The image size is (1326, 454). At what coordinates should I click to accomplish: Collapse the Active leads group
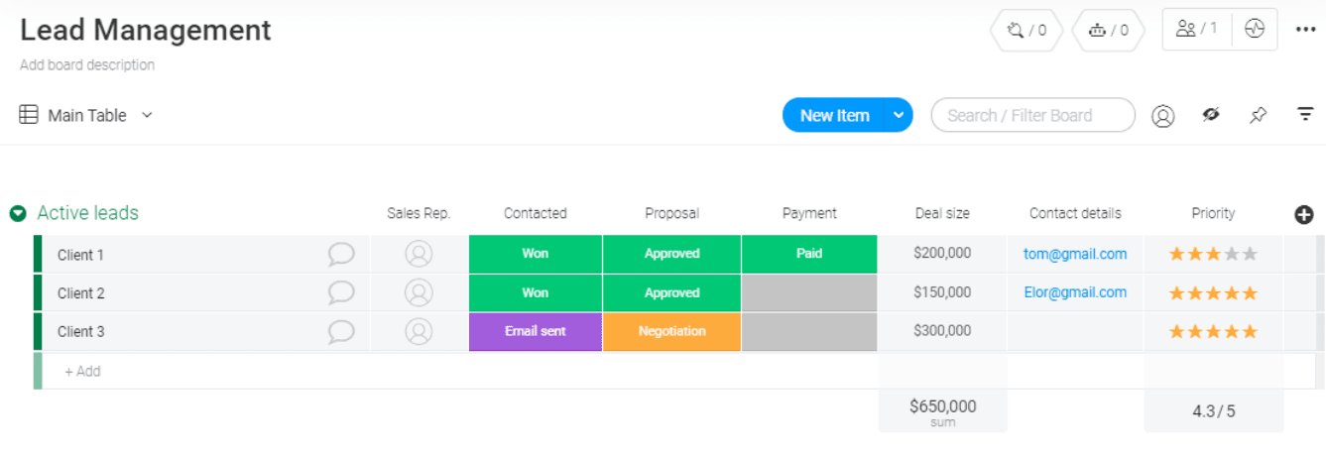pyautogui.click(x=18, y=213)
